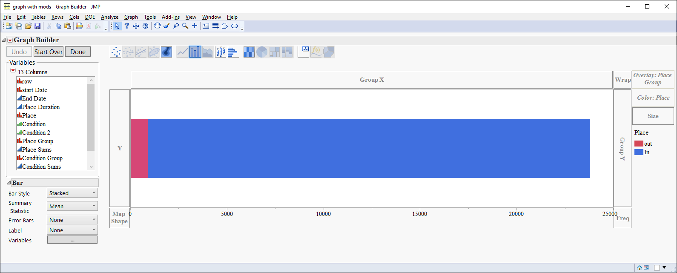Open the Error Bars dropdown
Screen dimensions: 677x273
coord(72,220)
